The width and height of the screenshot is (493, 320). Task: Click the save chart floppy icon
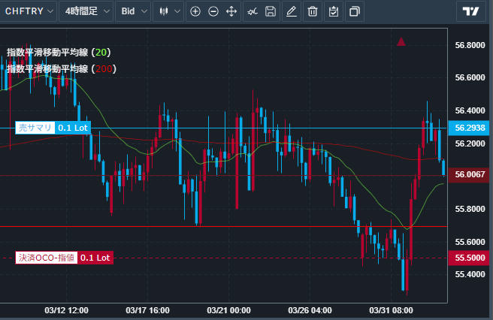click(x=271, y=11)
